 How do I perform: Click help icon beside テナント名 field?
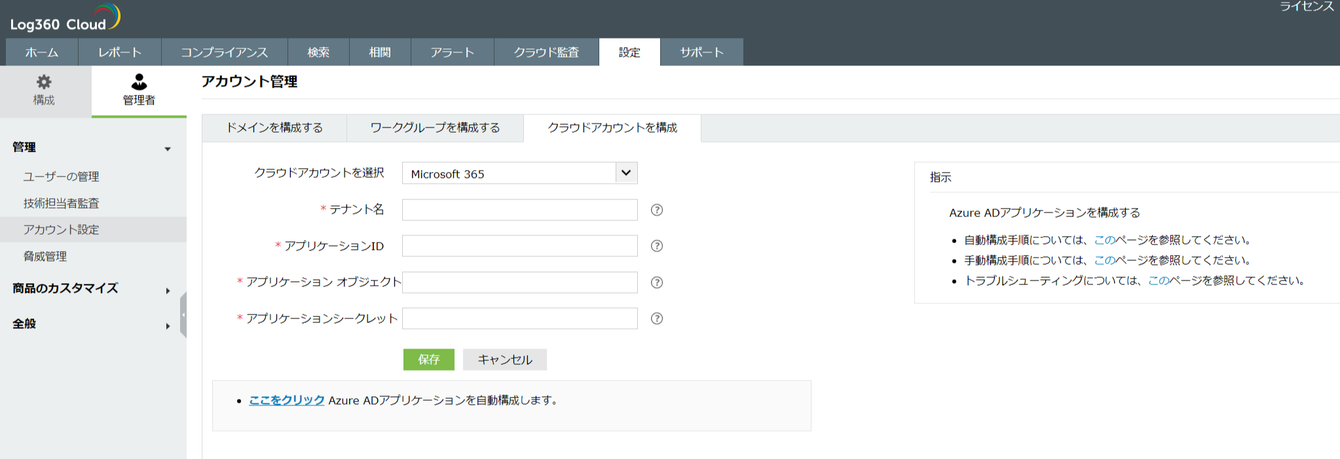pyautogui.click(x=657, y=210)
